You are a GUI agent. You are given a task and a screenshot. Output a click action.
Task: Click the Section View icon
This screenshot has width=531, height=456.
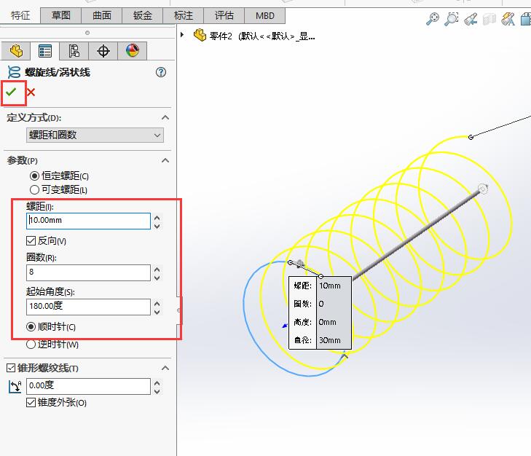point(489,19)
